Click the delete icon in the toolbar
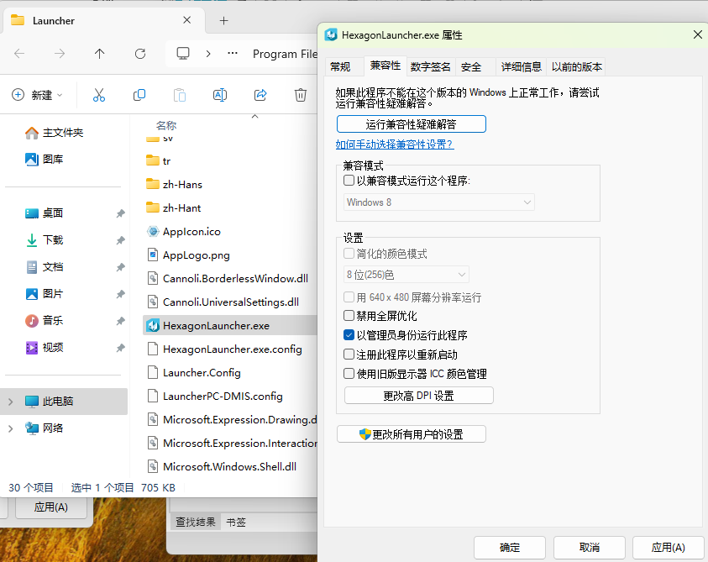The image size is (708, 562). [300, 95]
